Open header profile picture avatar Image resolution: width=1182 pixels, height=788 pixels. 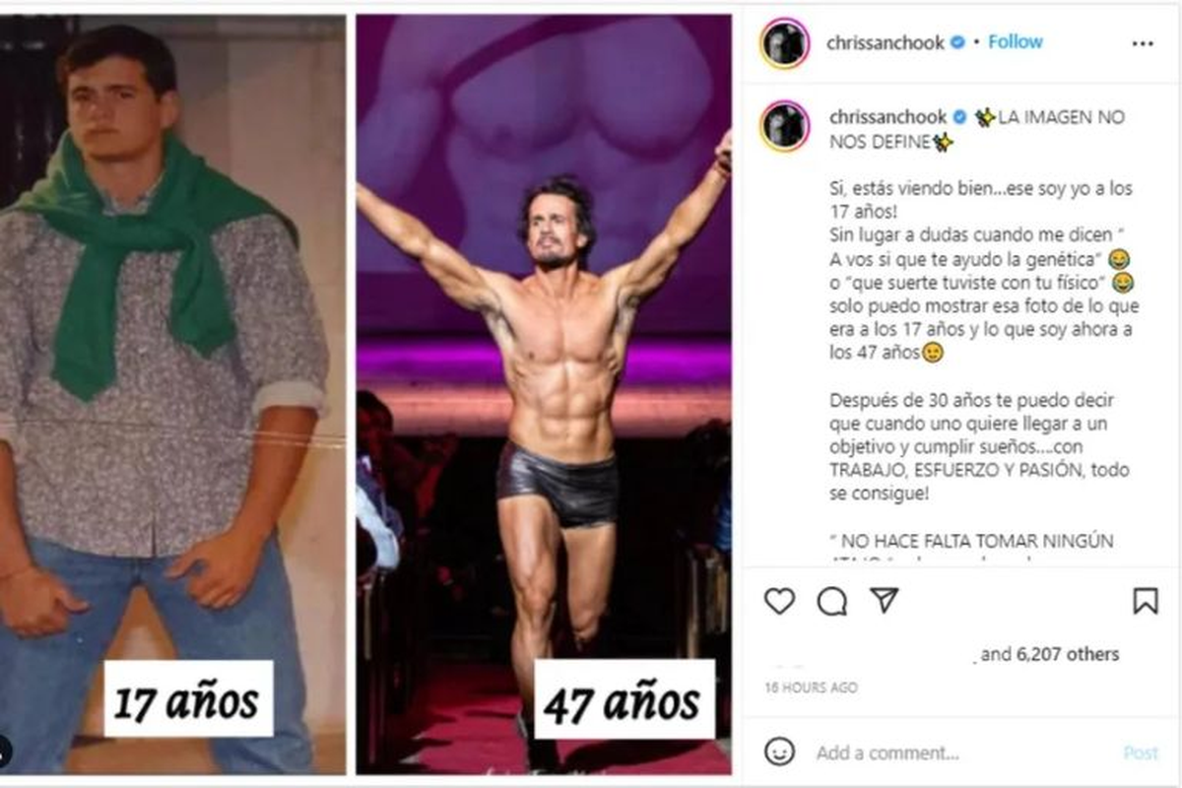click(785, 43)
